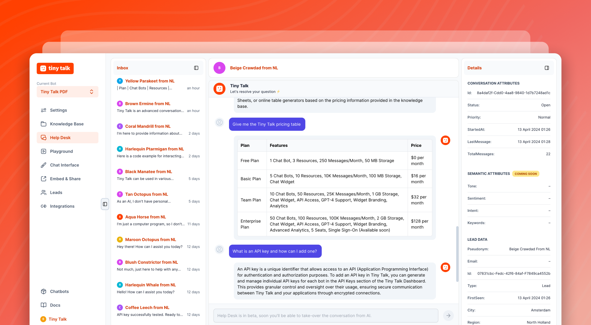Open Harlequin Ptarmigan from NL conversation

point(158,152)
